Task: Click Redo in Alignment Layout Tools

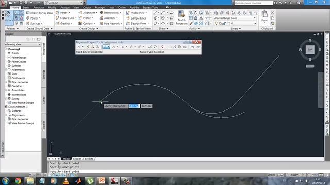Action: click(198, 47)
